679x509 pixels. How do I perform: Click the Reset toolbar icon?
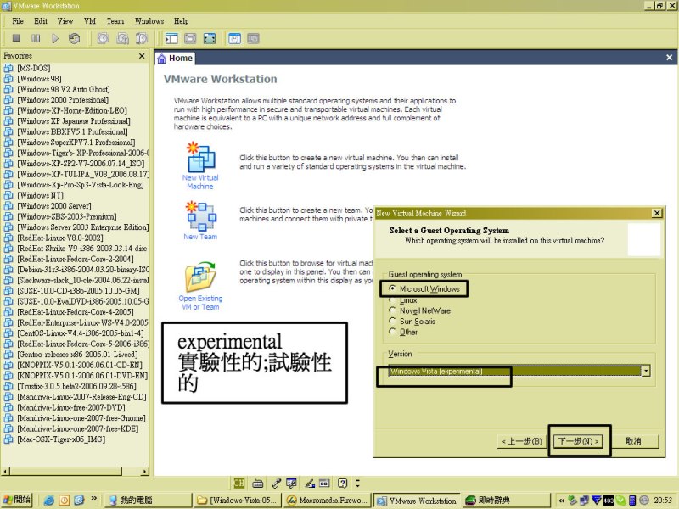coord(74,38)
